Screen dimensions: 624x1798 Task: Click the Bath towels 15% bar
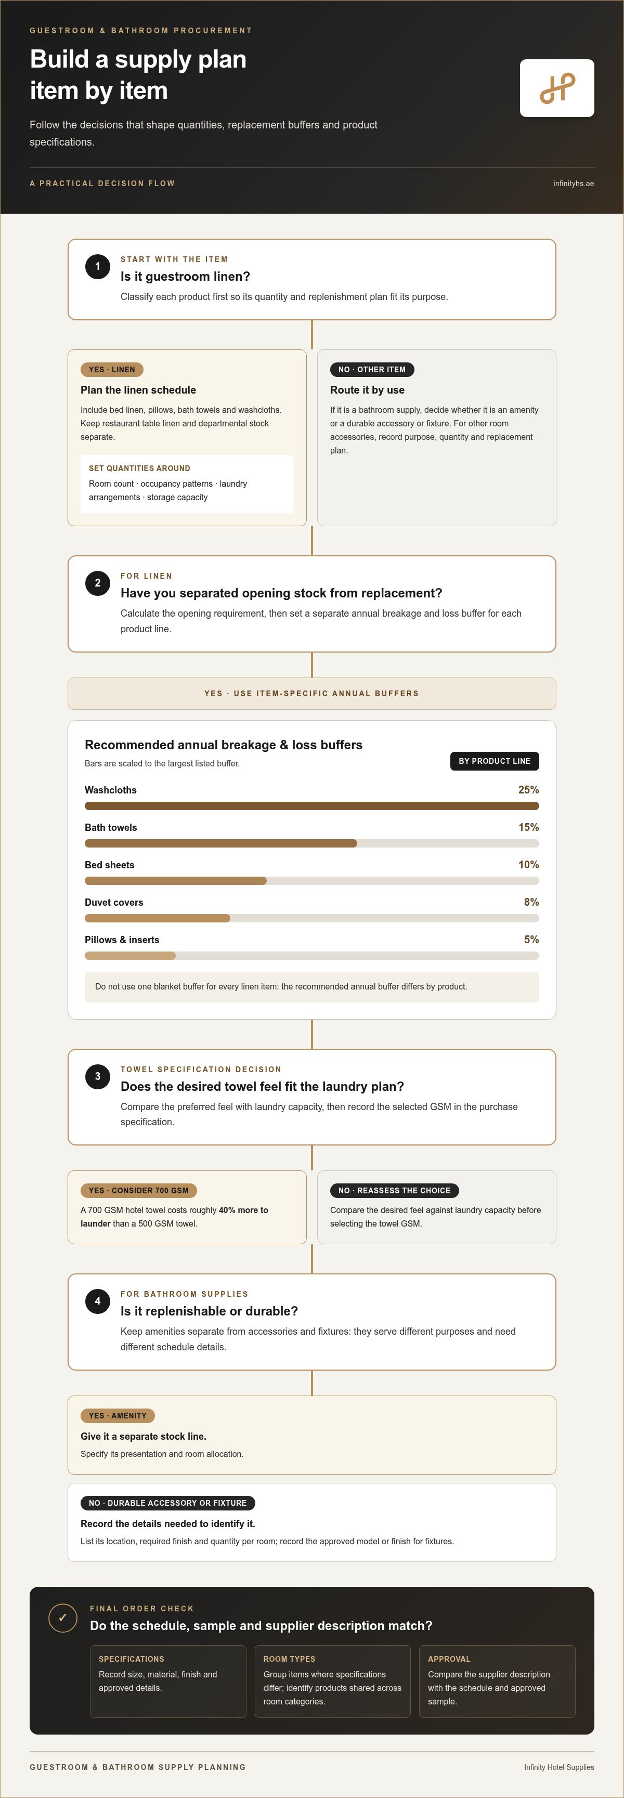311,843
